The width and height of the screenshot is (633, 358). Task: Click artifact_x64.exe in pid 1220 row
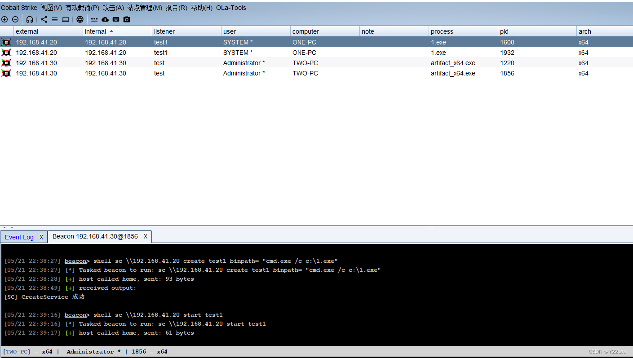[x=453, y=63]
